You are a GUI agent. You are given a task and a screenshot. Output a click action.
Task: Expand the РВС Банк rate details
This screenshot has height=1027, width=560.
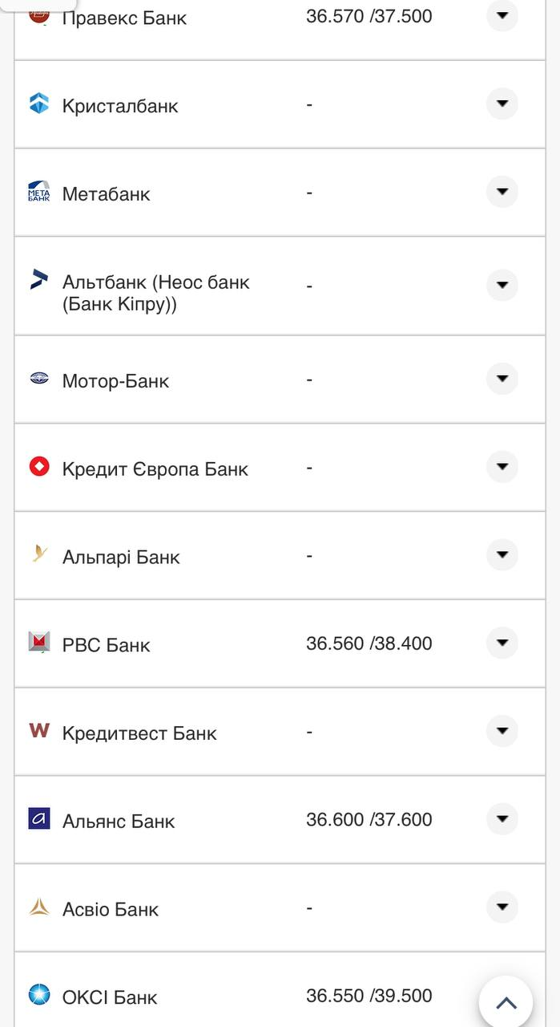[502, 643]
